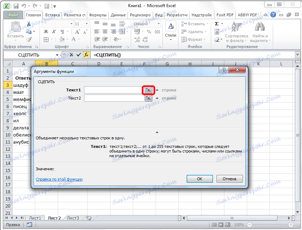Open the number format Общий dropdown
Image resolution: width=302 pixels, height=230 pixels.
159,24
